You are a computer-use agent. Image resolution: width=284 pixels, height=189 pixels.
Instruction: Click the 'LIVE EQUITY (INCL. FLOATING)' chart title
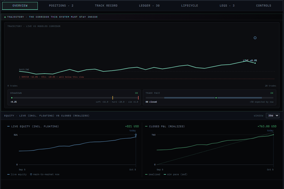click(x=35, y=127)
